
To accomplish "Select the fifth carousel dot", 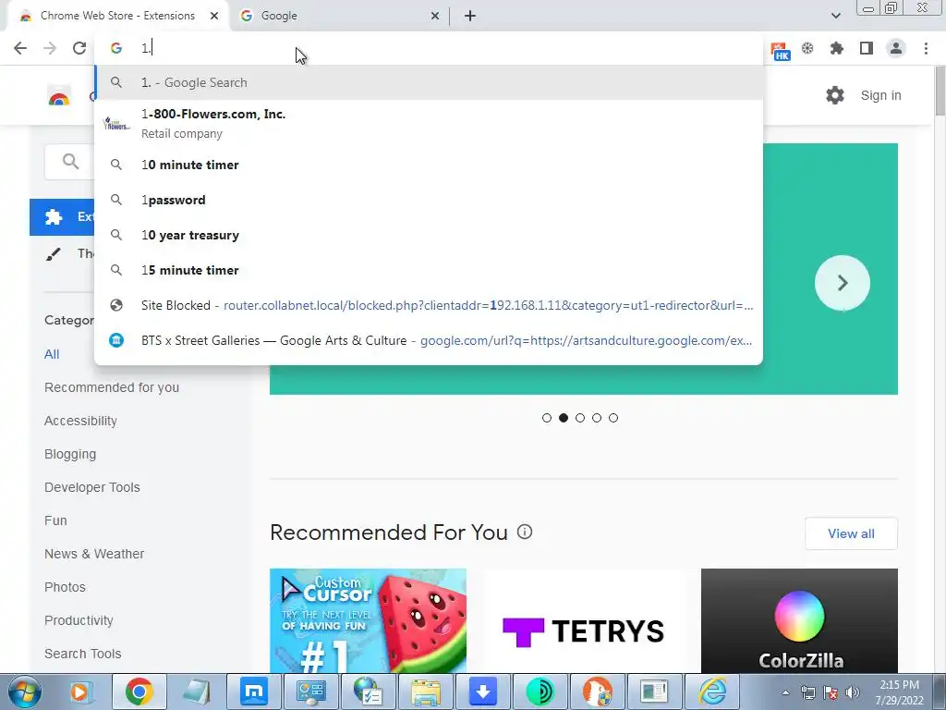I will tap(613, 418).
